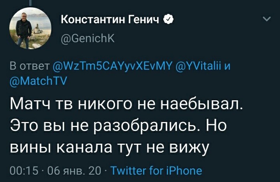The image size is (280, 182).
Task: Open the "Twitter for iPhone" source link
Action: click(x=156, y=171)
